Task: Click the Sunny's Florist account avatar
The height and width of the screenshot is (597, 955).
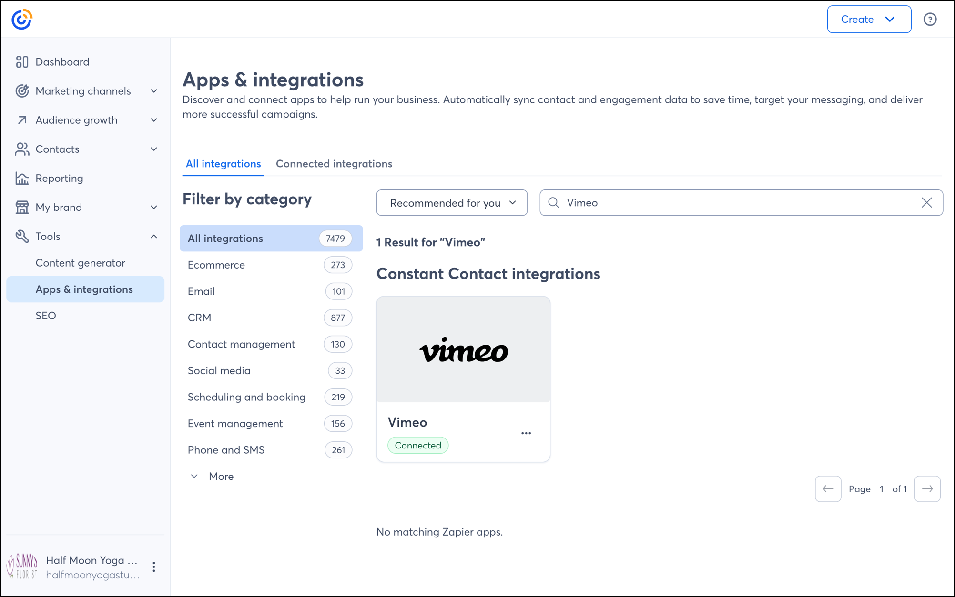Action: (22, 567)
